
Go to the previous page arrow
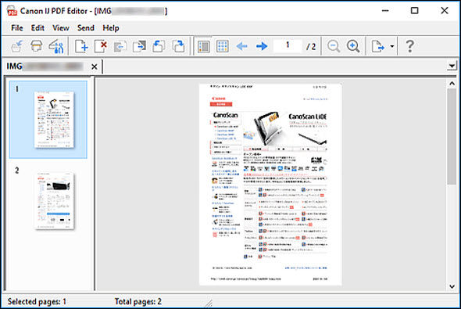click(x=242, y=46)
